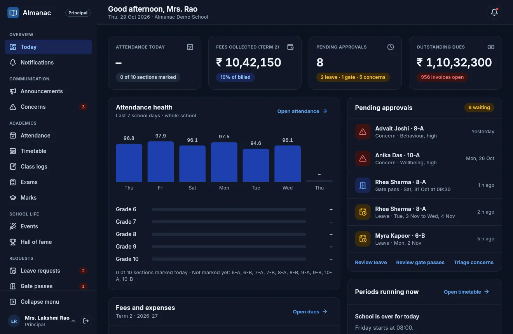This screenshot has width=513, height=334.
Task: Click Review leave under pending approvals
Action: point(371,262)
